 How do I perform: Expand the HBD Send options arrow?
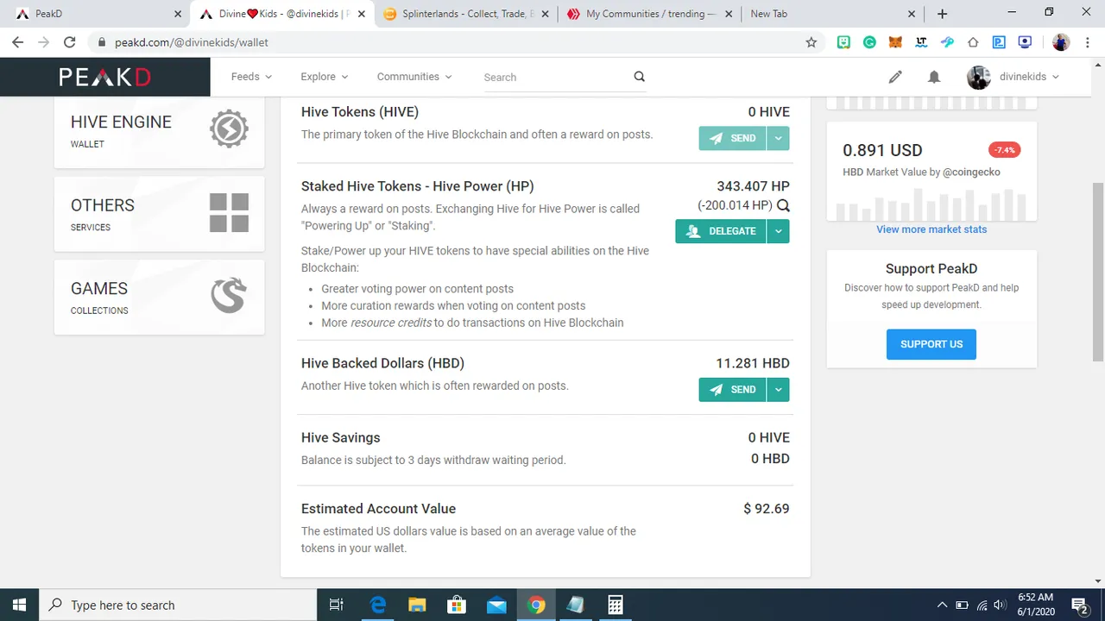[778, 390]
